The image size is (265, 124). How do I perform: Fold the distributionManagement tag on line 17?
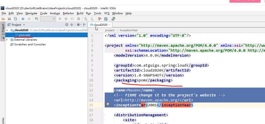point(103,115)
